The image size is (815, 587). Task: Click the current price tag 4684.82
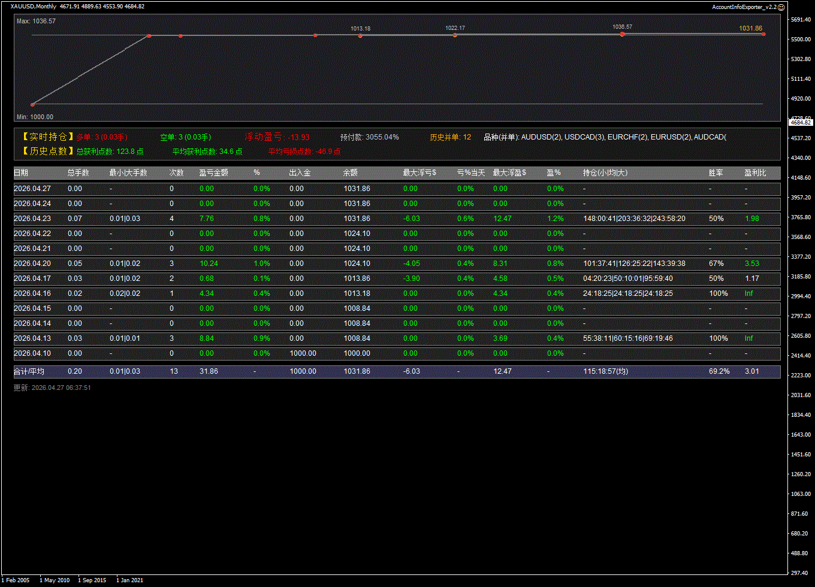(x=799, y=122)
